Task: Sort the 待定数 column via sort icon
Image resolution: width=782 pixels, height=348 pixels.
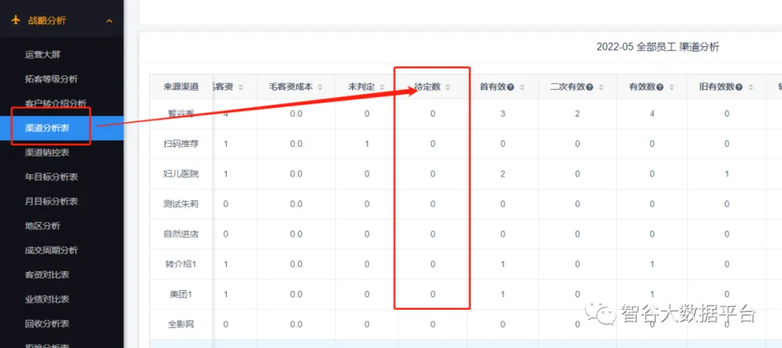Action: (x=447, y=87)
